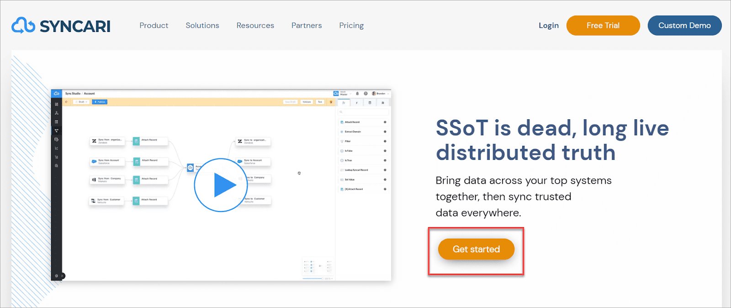The image size is (731, 308).
Task: Open the Solutions menu
Action: coord(202,26)
